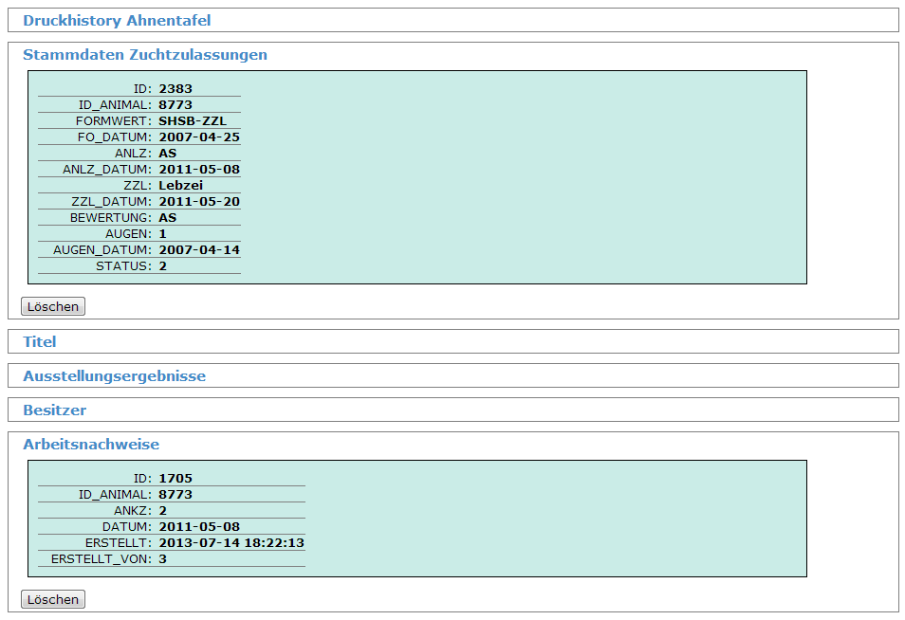This screenshot has height=620, width=905.
Task: Open the Ausstellungsergebnisse section
Action: 114,376
